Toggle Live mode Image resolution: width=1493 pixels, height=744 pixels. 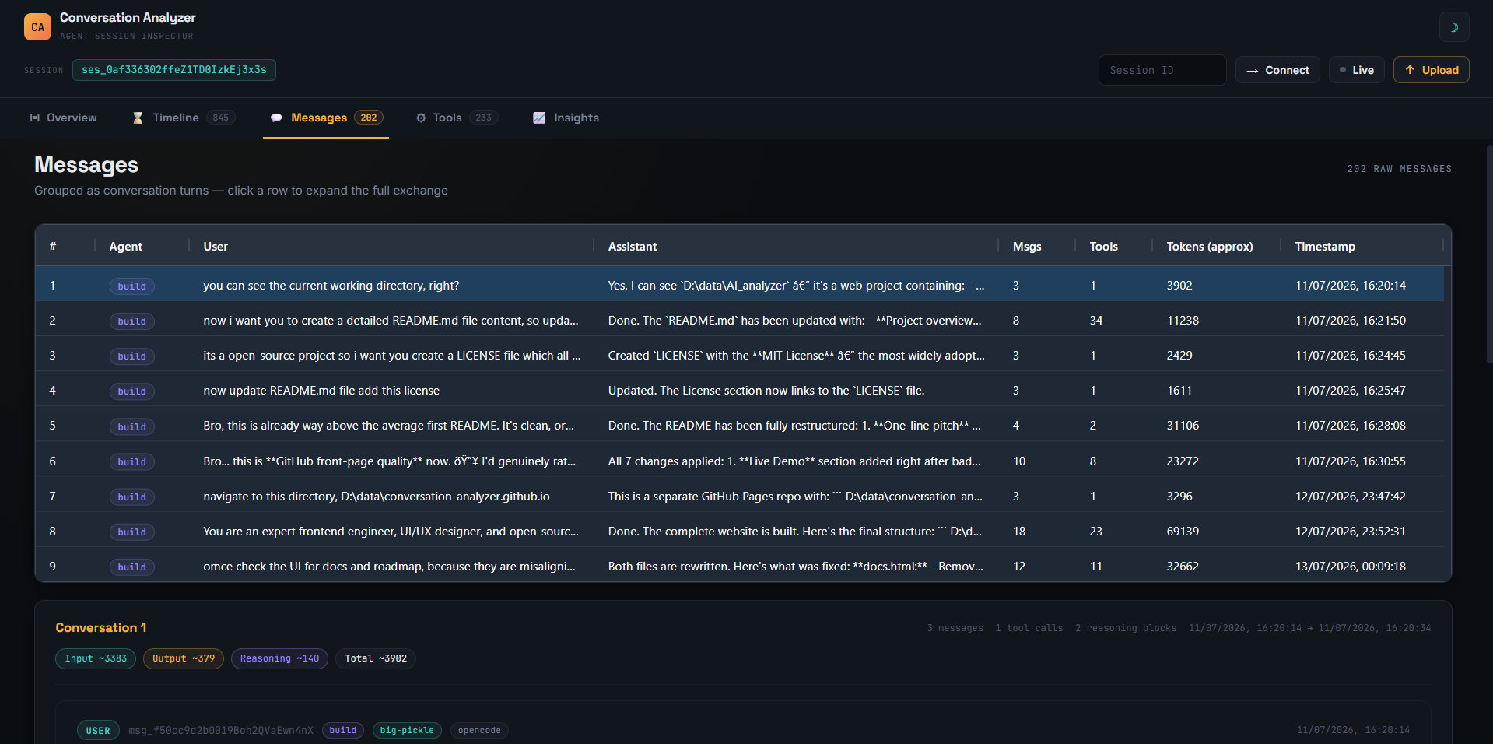(1356, 70)
